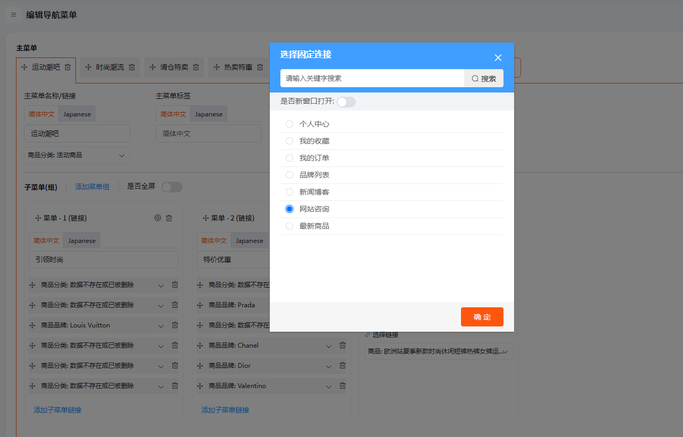Delete the Louis Vuitton submenu row
Screen dimensions: 683x437
point(175,325)
